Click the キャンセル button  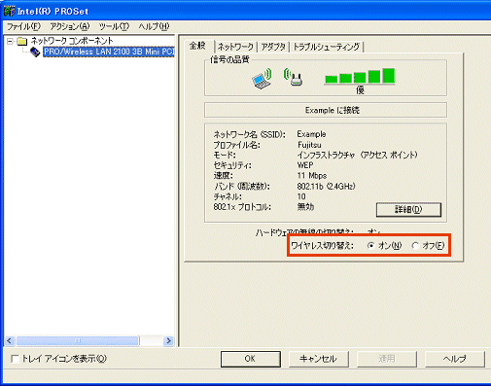pyautogui.click(x=318, y=359)
